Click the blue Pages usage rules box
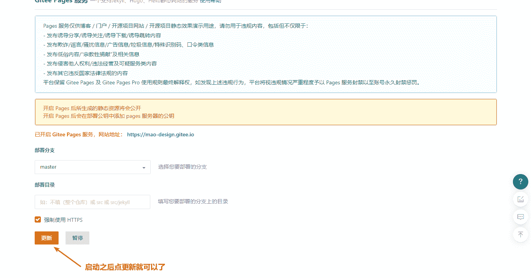 pyautogui.click(x=265, y=54)
